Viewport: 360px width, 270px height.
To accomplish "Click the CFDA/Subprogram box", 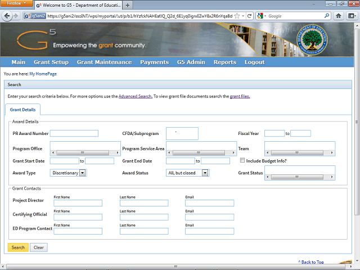I will pos(182,134).
